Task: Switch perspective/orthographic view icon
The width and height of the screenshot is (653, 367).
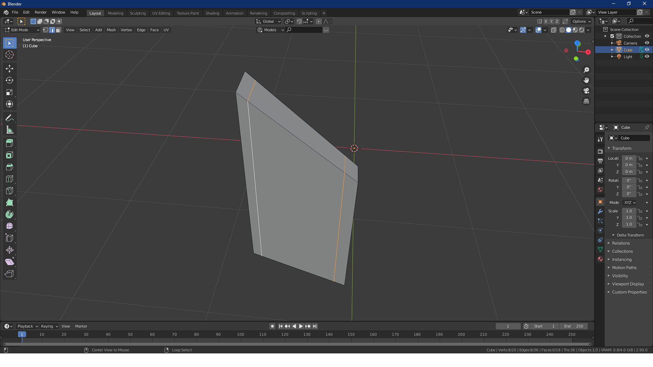Action: pos(586,101)
